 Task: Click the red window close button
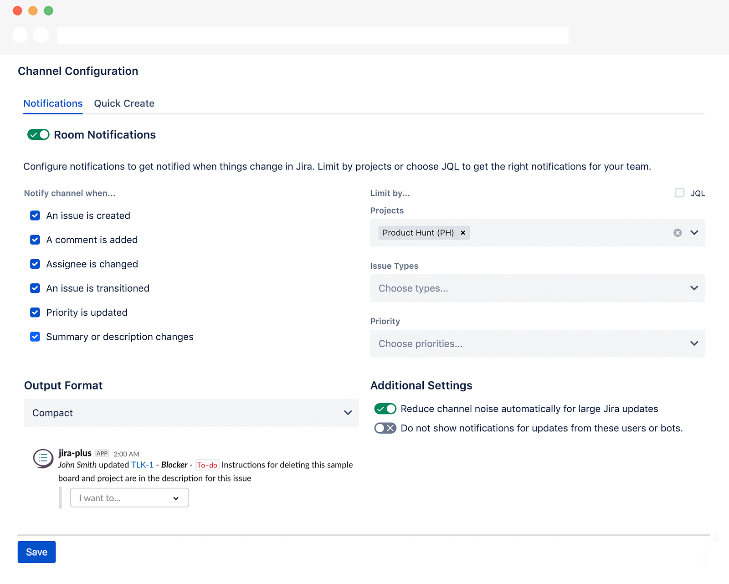pos(18,10)
